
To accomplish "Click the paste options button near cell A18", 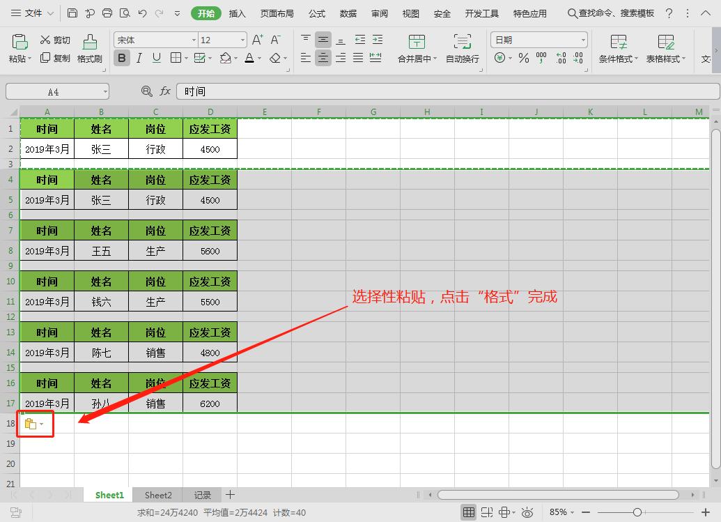I will click(x=30, y=423).
